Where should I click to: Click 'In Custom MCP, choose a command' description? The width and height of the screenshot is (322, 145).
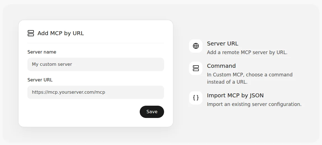[250, 78]
